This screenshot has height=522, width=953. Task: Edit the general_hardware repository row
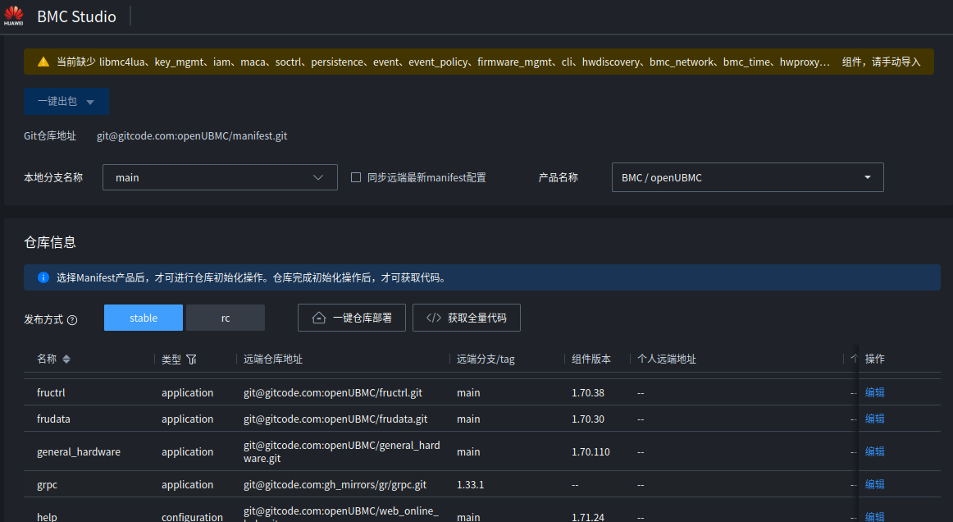click(x=875, y=451)
